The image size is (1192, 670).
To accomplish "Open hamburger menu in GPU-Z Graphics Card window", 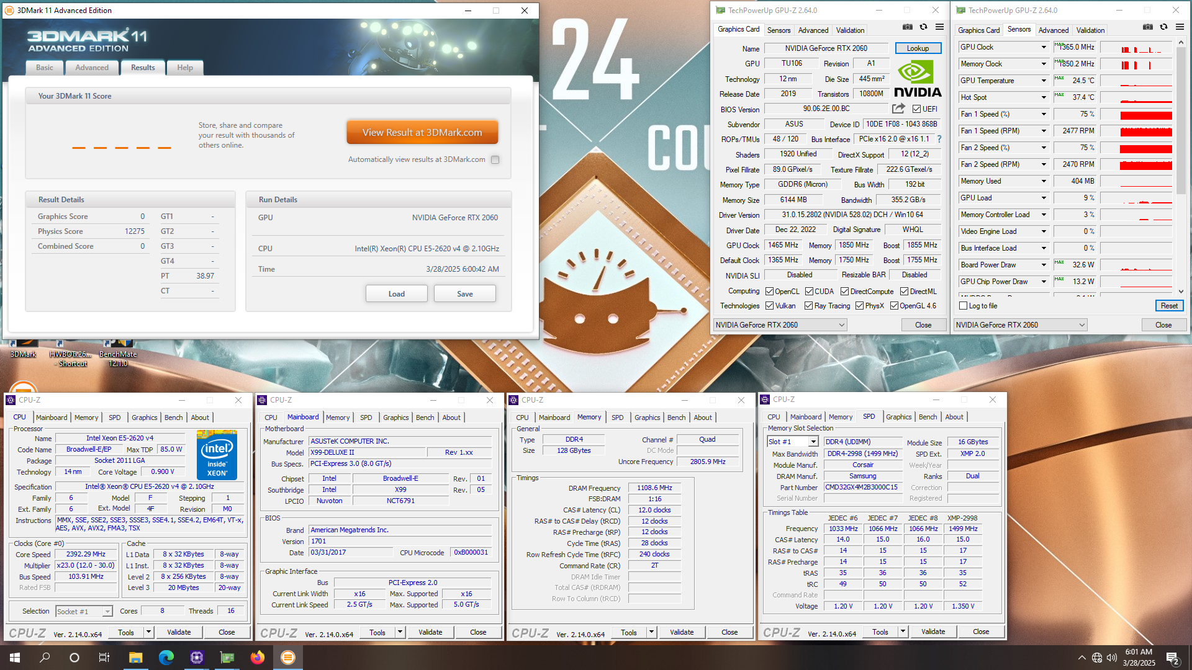I will [940, 27].
